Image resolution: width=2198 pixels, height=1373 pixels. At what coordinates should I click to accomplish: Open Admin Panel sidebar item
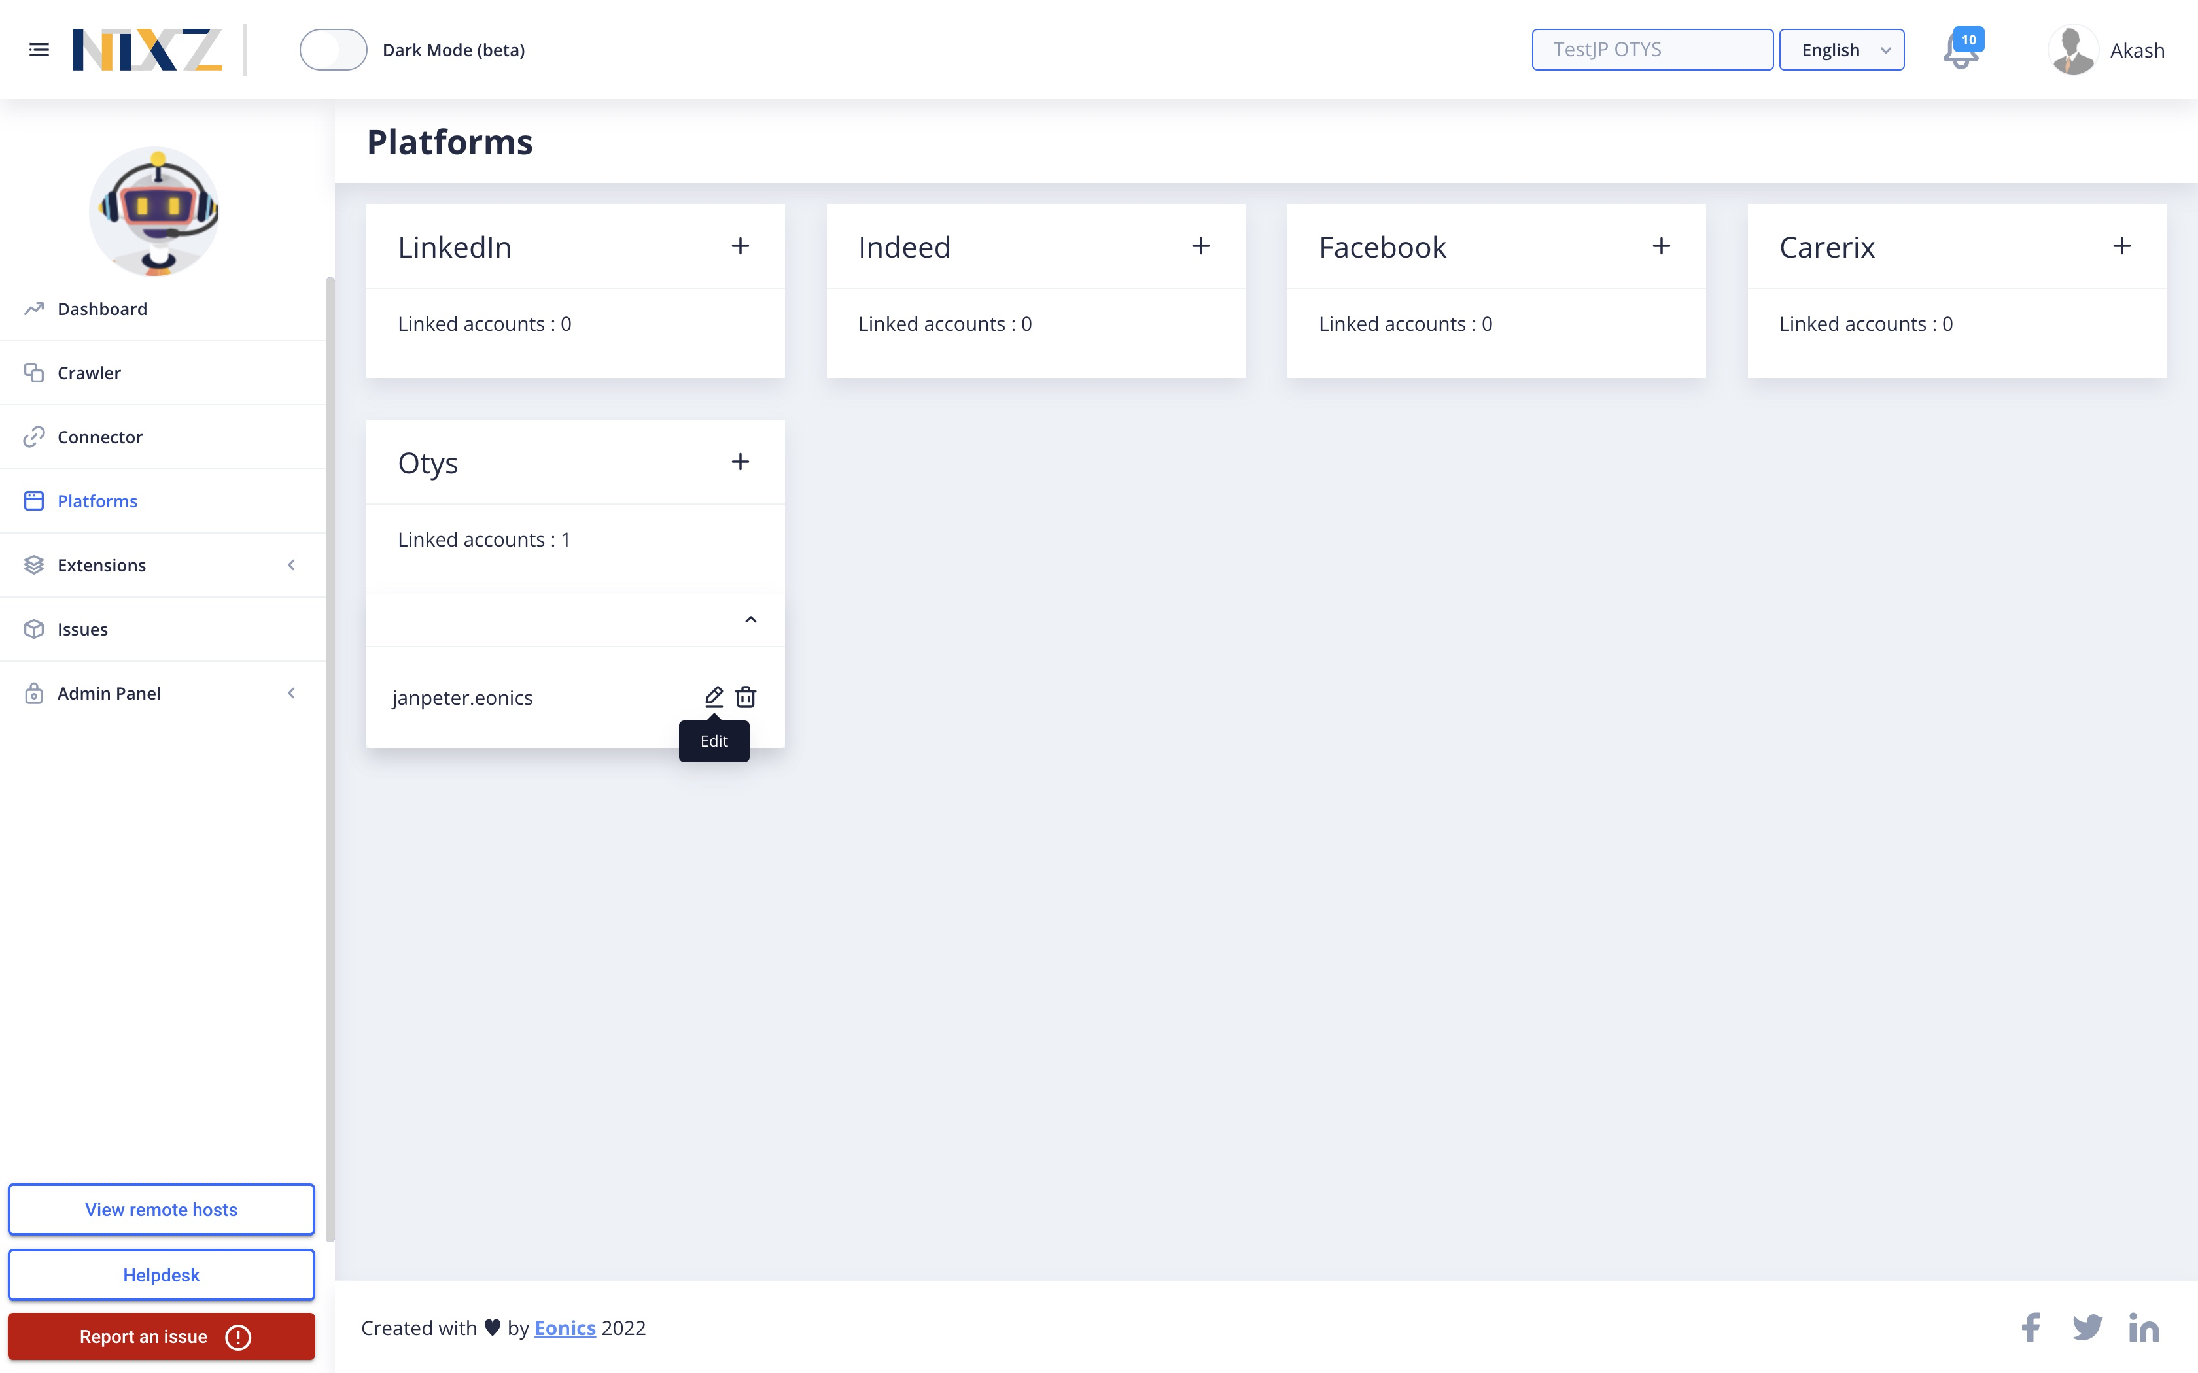(x=163, y=693)
